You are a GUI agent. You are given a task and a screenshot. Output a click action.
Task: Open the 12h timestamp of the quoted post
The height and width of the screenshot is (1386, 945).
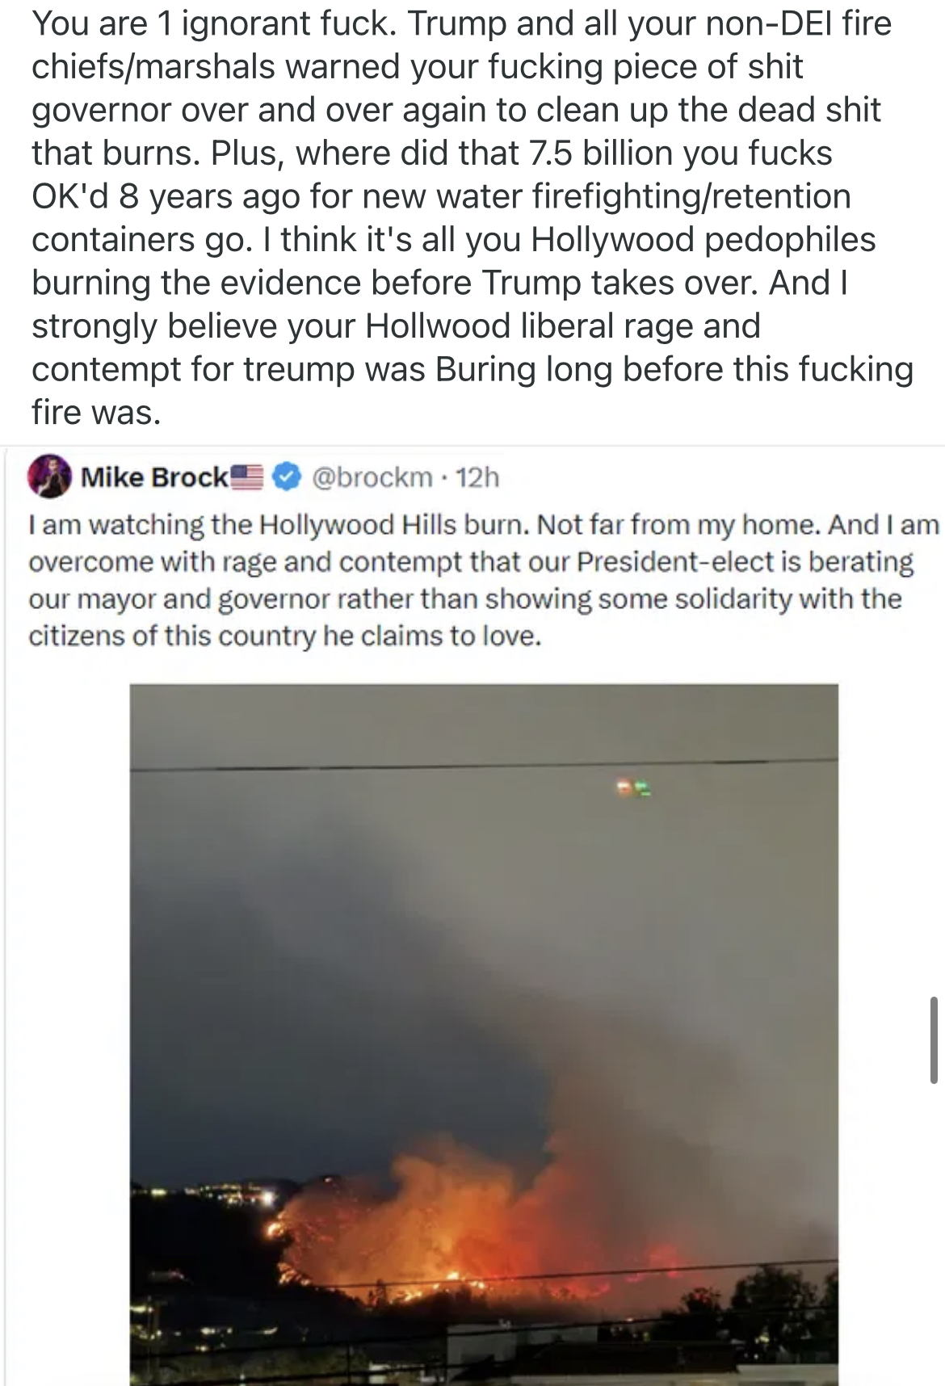tap(477, 477)
